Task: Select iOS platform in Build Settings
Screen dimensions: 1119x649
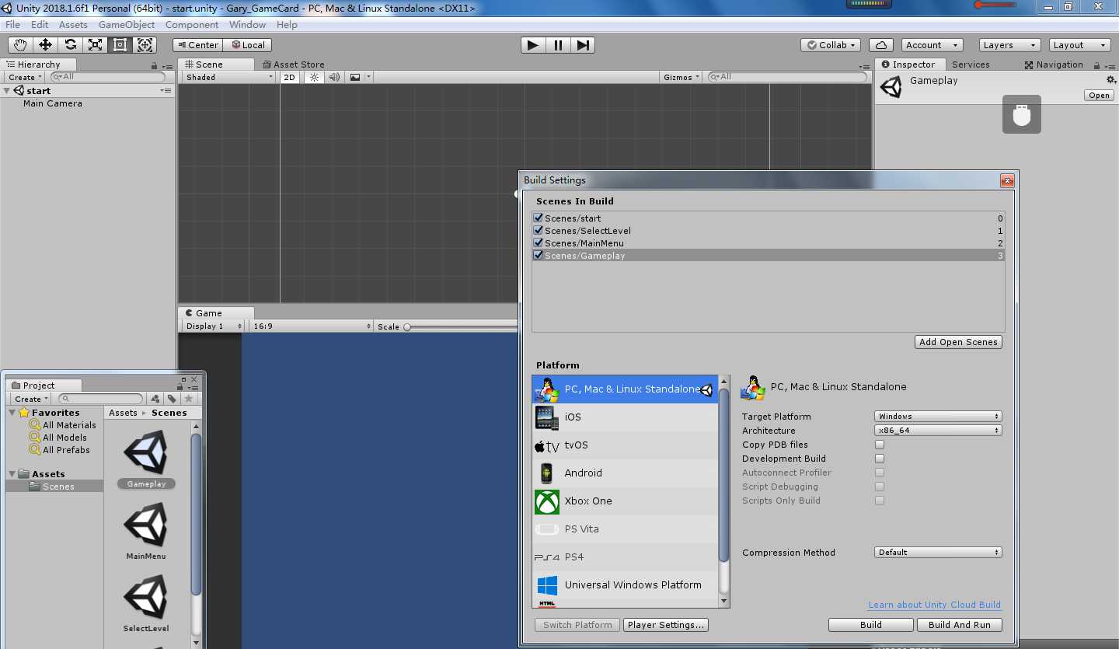Action: click(x=626, y=417)
